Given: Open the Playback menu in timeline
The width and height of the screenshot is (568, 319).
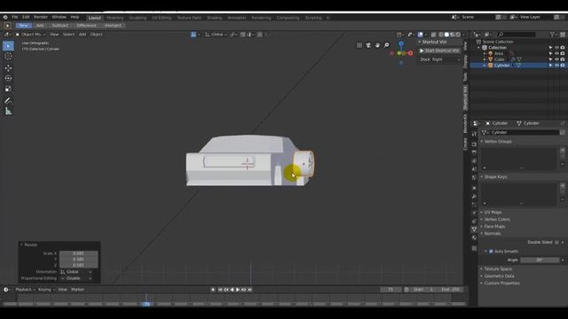Looking at the screenshot, I should tap(25, 290).
